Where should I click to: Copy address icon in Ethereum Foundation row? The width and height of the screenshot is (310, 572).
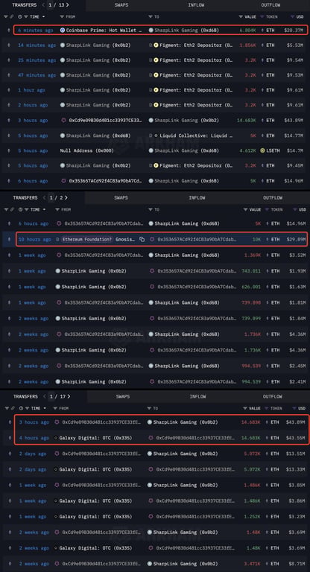[142, 240]
